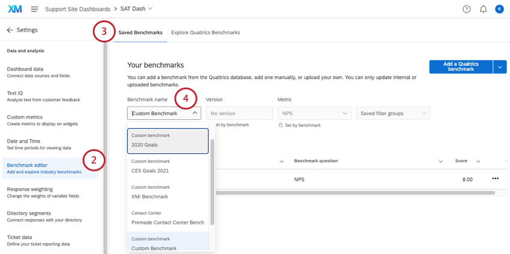This screenshot has height=254, width=510.
Task: Click the XM logo icon
Action: [14, 9]
